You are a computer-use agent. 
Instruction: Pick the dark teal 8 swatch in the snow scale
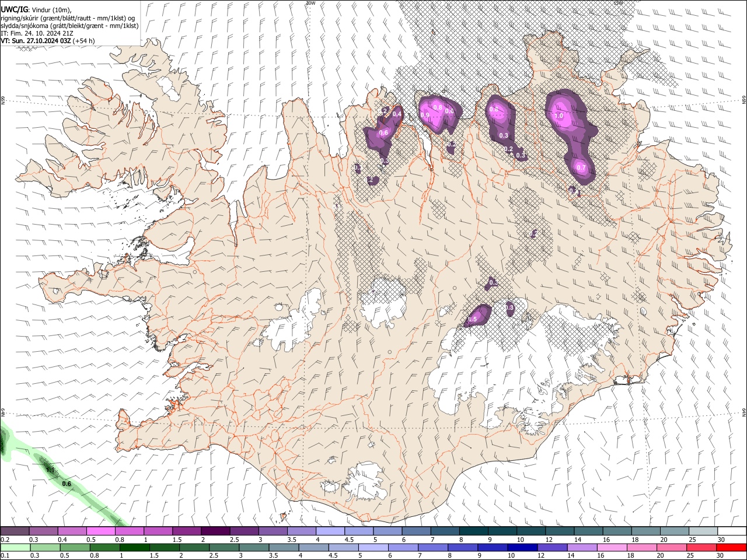tap(473, 531)
